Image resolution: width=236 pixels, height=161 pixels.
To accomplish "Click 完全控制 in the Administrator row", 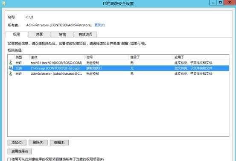I will (x=93, y=74).
